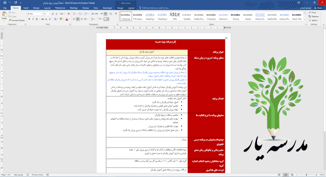Open Change Case dropdown
The image size is (326, 177).
click(x=62, y=14)
